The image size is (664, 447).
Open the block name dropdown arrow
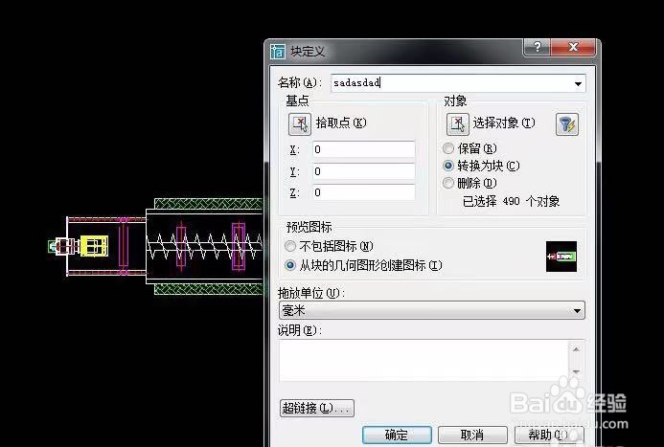[578, 83]
